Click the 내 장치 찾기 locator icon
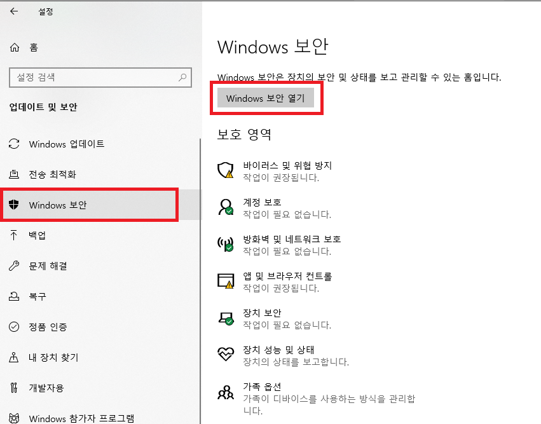541x424 pixels. tap(14, 357)
